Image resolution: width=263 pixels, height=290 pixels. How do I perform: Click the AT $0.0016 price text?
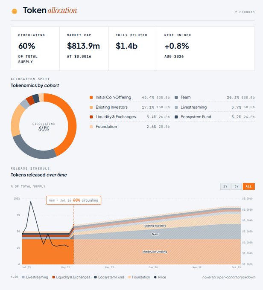click(x=79, y=56)
